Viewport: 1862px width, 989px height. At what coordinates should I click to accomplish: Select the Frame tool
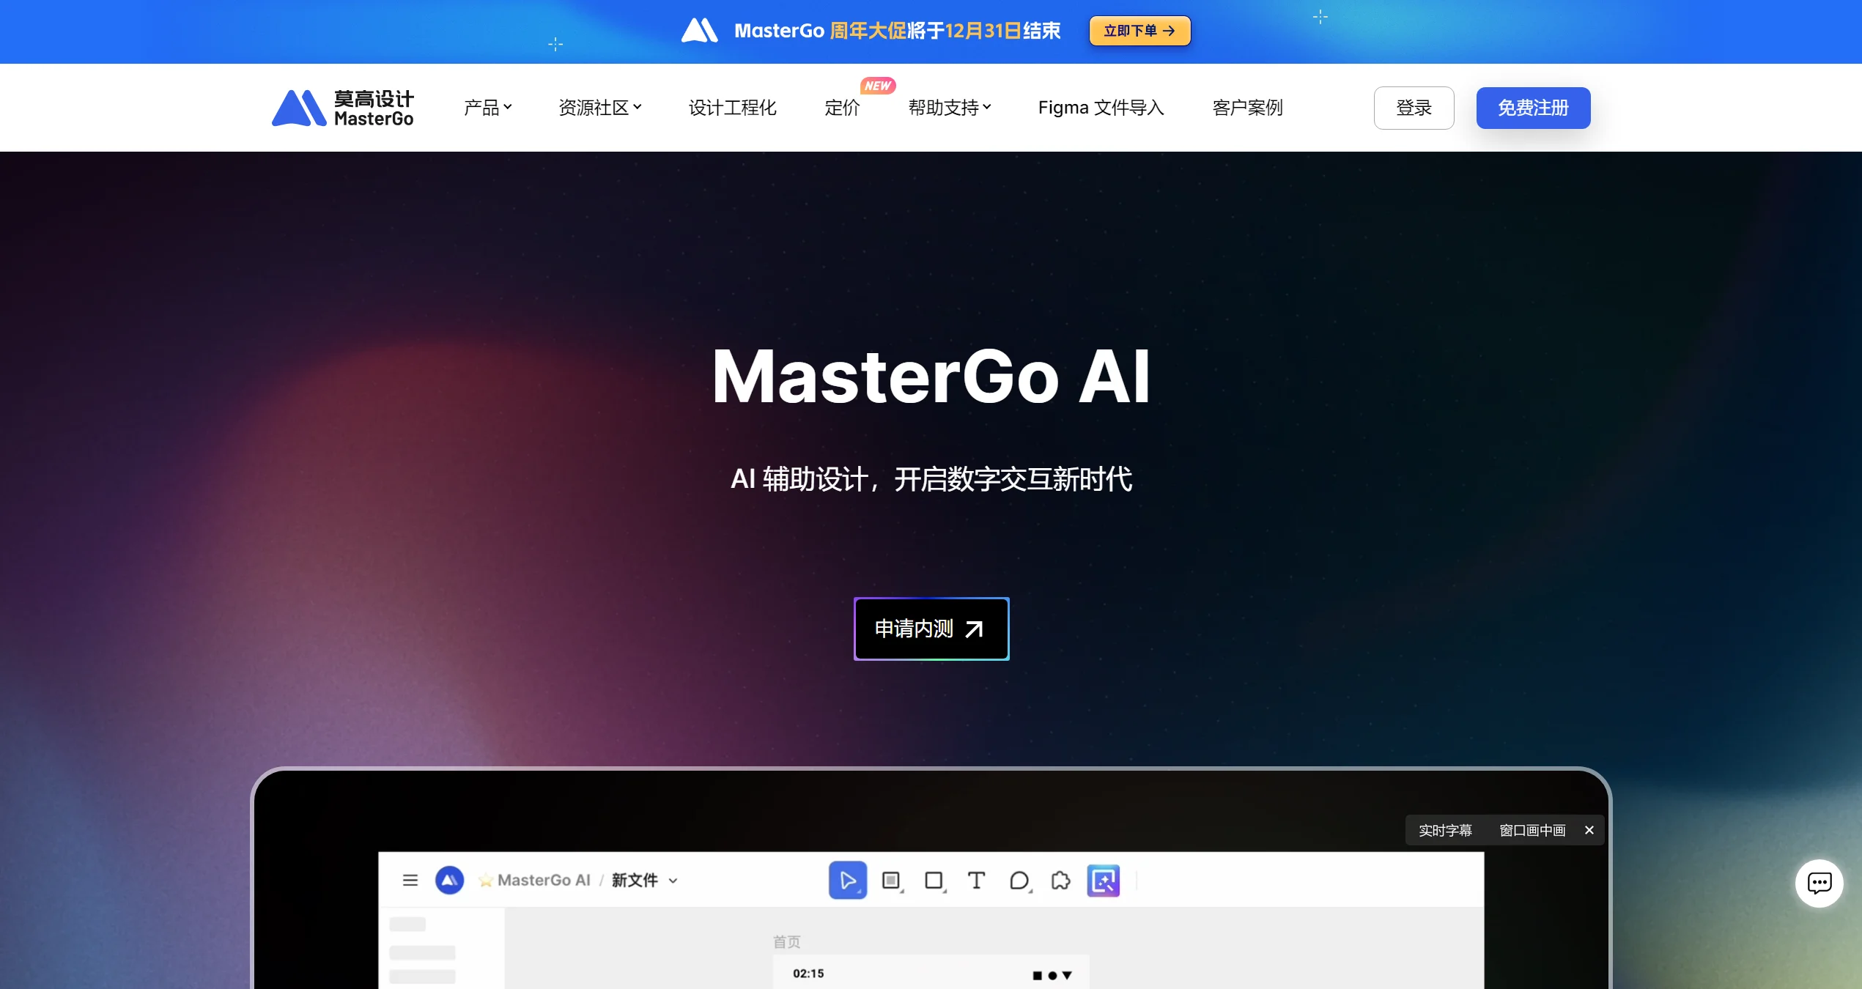[x=891, y=880]
